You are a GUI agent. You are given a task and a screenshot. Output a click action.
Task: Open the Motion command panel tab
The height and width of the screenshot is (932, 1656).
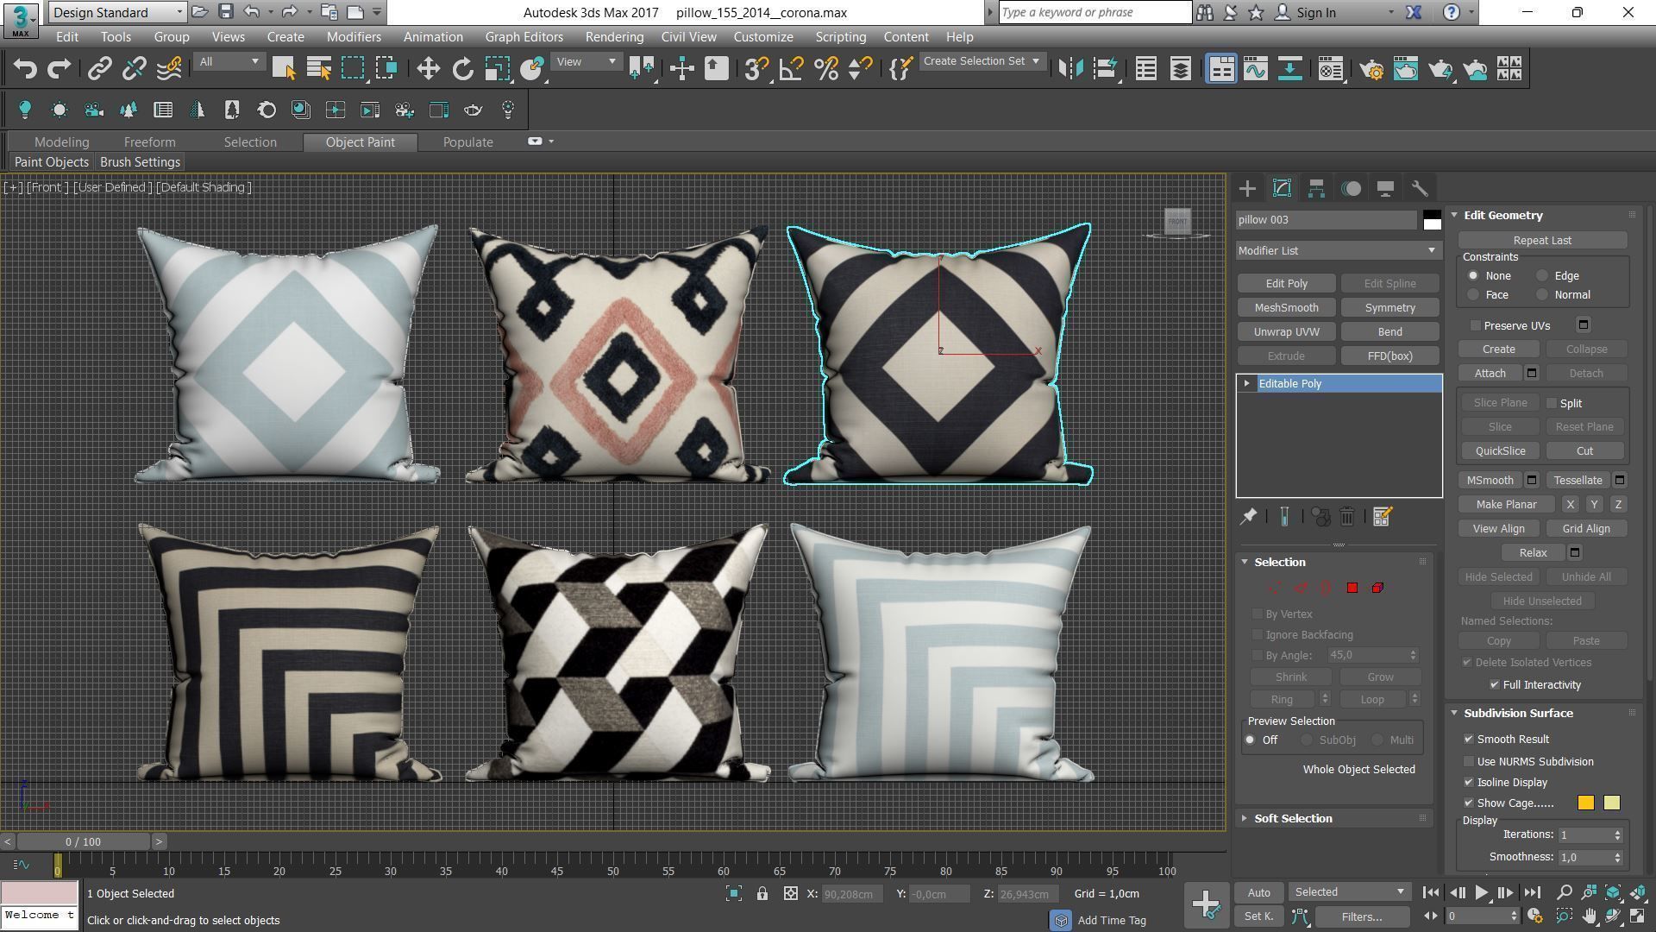click(1351, 188)
